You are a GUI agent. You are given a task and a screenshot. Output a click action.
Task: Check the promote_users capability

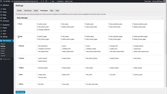click(x=133, y=74)
